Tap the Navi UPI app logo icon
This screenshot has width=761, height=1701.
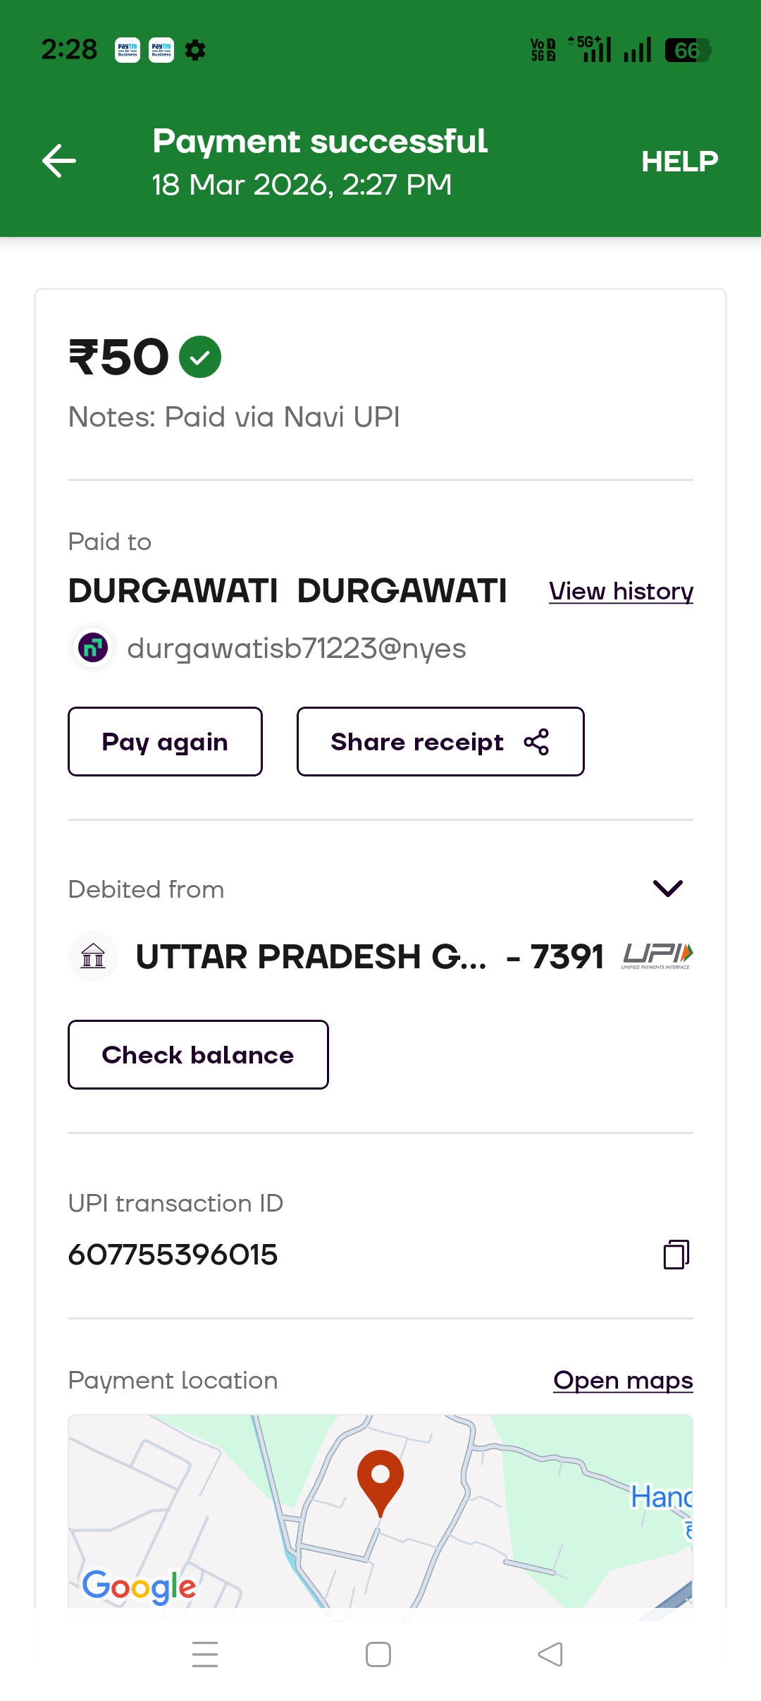pyautogui.click(x=93, y=647)
